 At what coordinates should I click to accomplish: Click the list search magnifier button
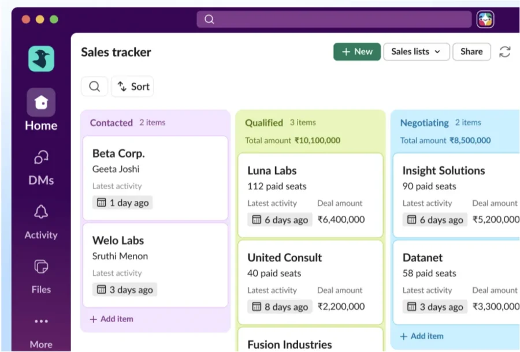tap(95, 87)
